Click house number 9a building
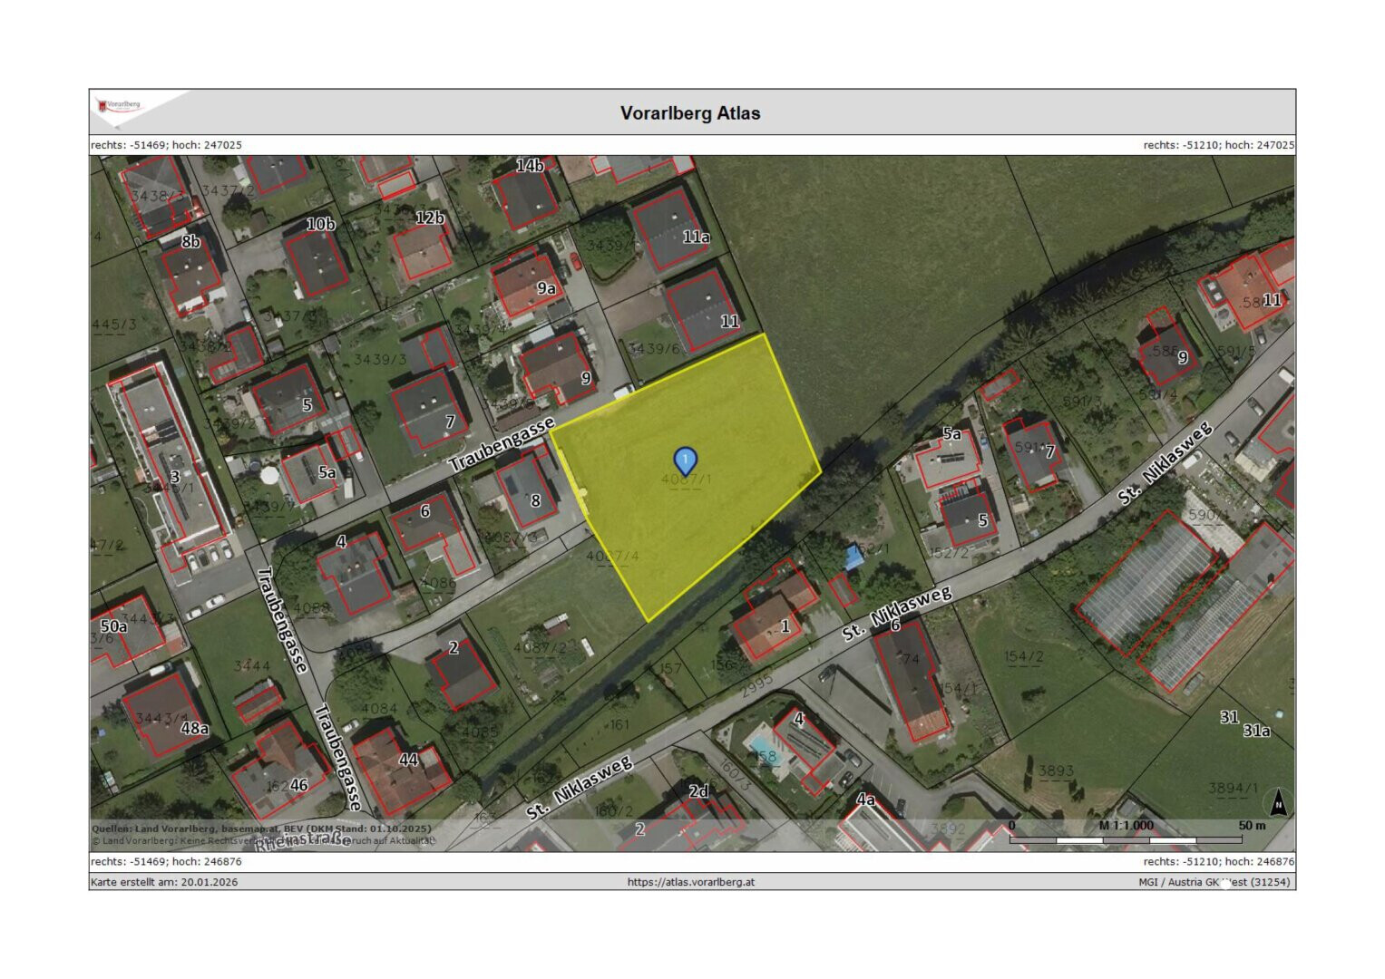This screenshot has width=1385, height=979. [524, 285]
